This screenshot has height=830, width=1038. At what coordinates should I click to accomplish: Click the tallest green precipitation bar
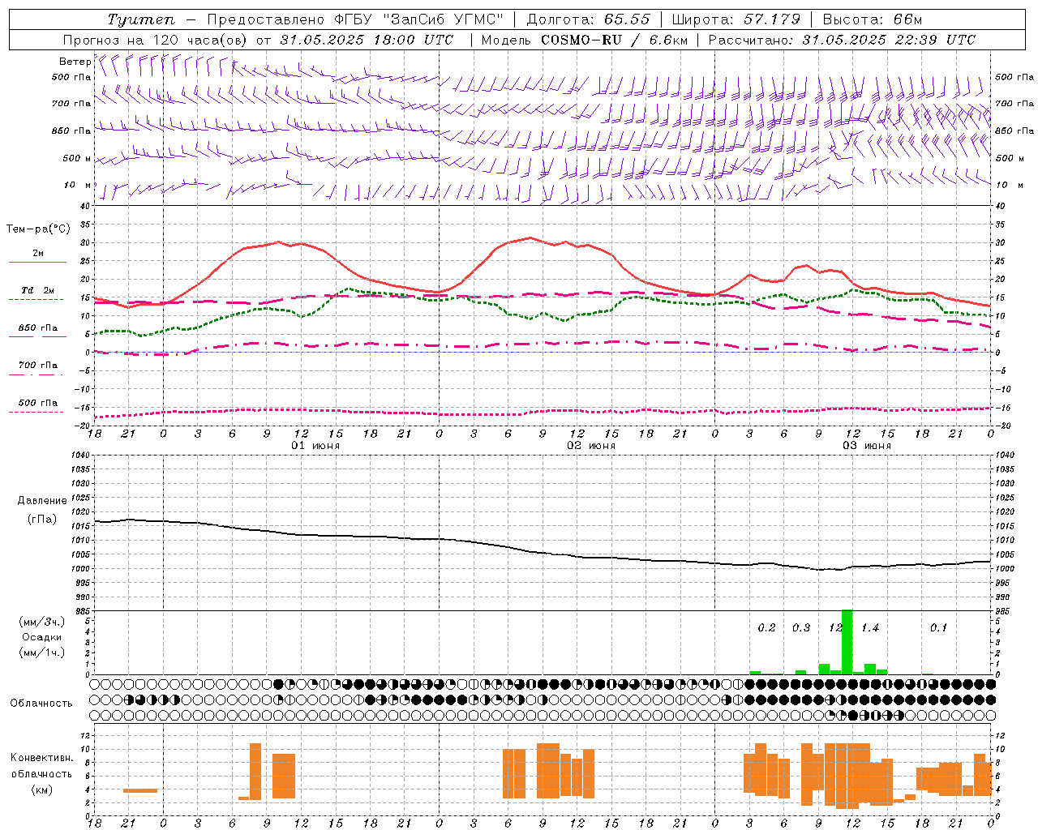(x=847, y=641)
